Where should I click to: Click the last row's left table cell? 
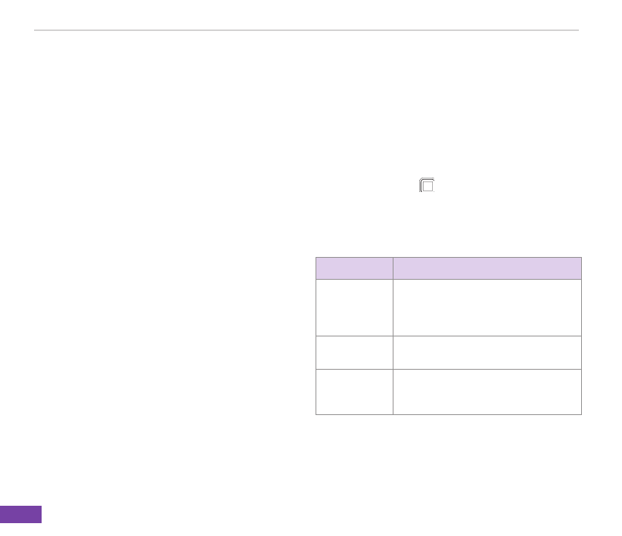[354, 392]
